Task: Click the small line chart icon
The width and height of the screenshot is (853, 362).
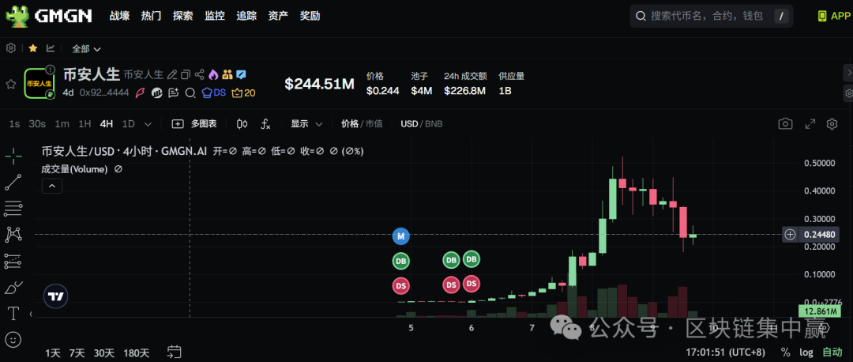Action: coord(51,48)
